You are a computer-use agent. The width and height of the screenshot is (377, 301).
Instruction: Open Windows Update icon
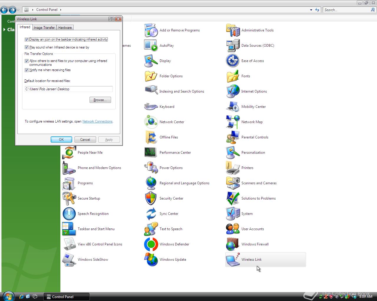tap(151, 260)
